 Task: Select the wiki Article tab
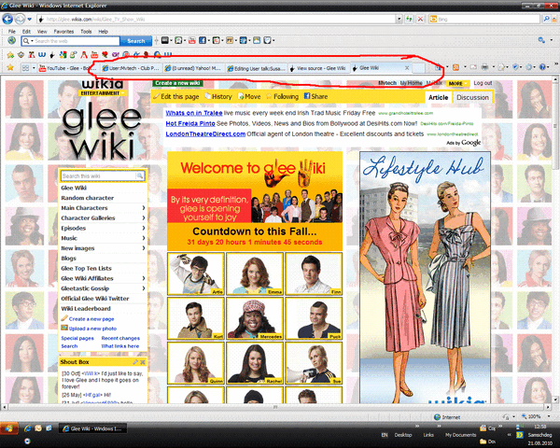coord(439,97)
